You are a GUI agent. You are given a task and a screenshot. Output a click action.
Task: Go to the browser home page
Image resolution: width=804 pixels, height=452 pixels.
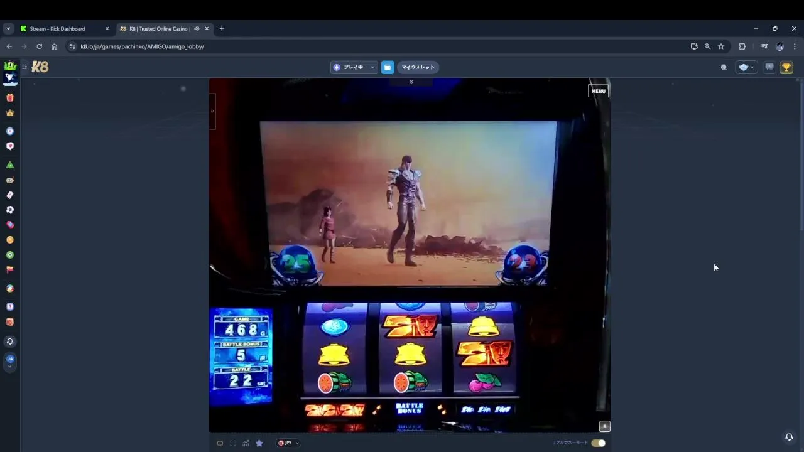(54, 46)
